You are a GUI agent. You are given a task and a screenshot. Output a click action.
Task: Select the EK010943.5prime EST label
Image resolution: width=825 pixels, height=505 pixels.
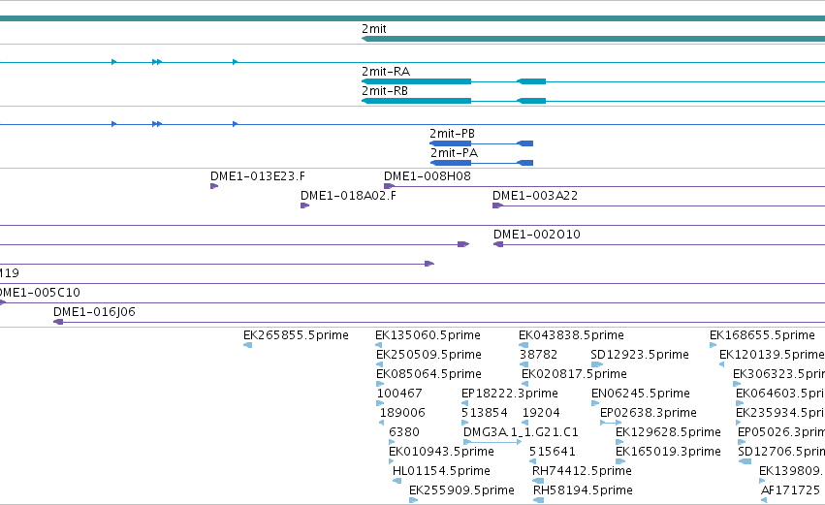pos(441,452)
